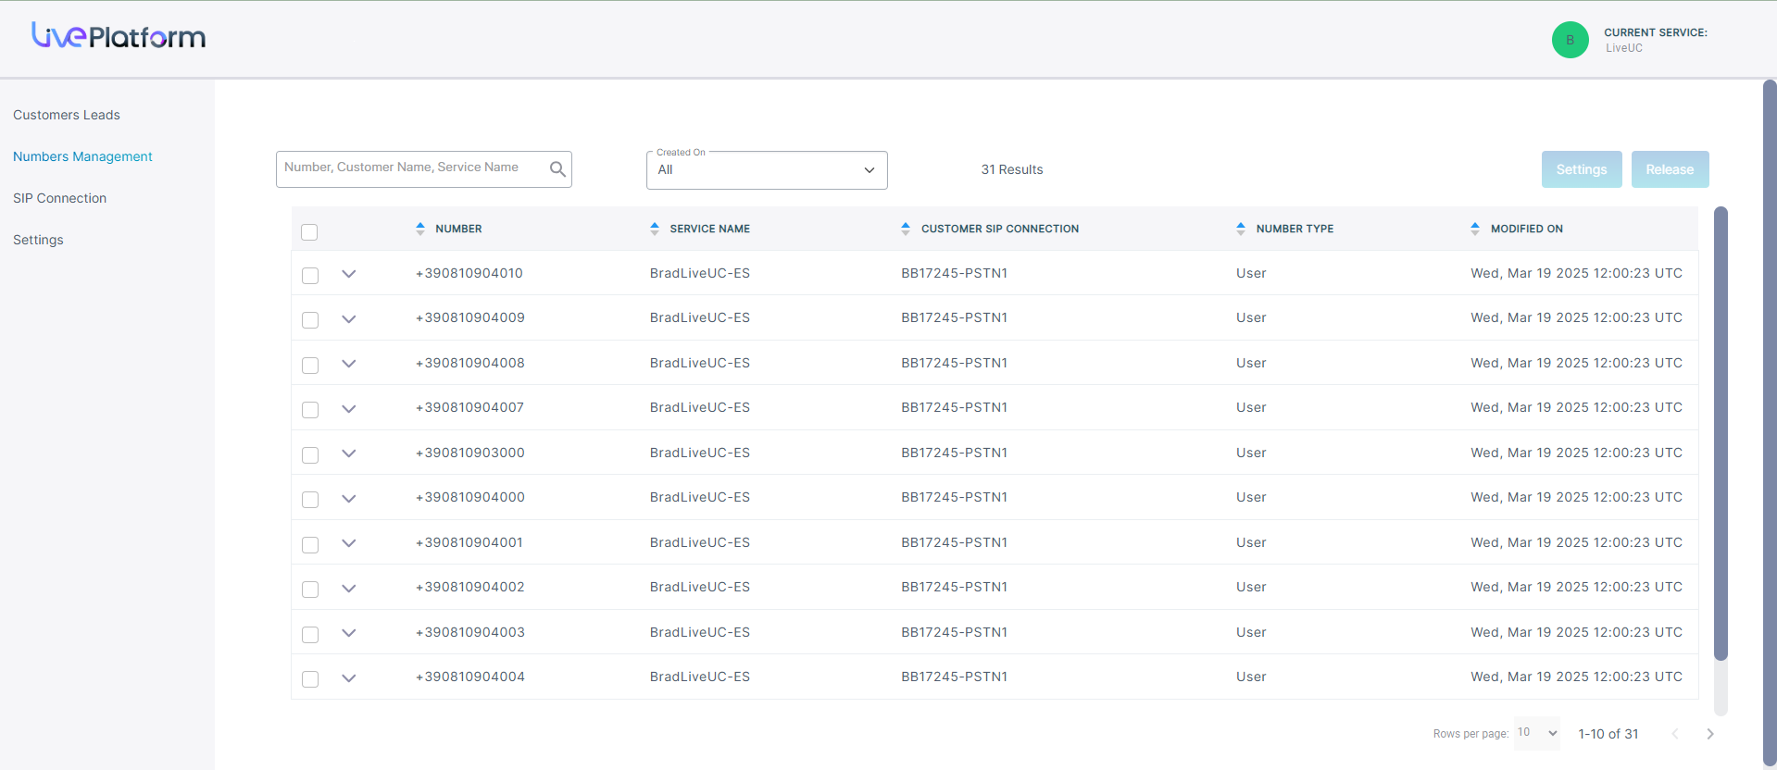Select checkbox for number +390810904010
The image size is (1777, 770).
click(310, 276)
